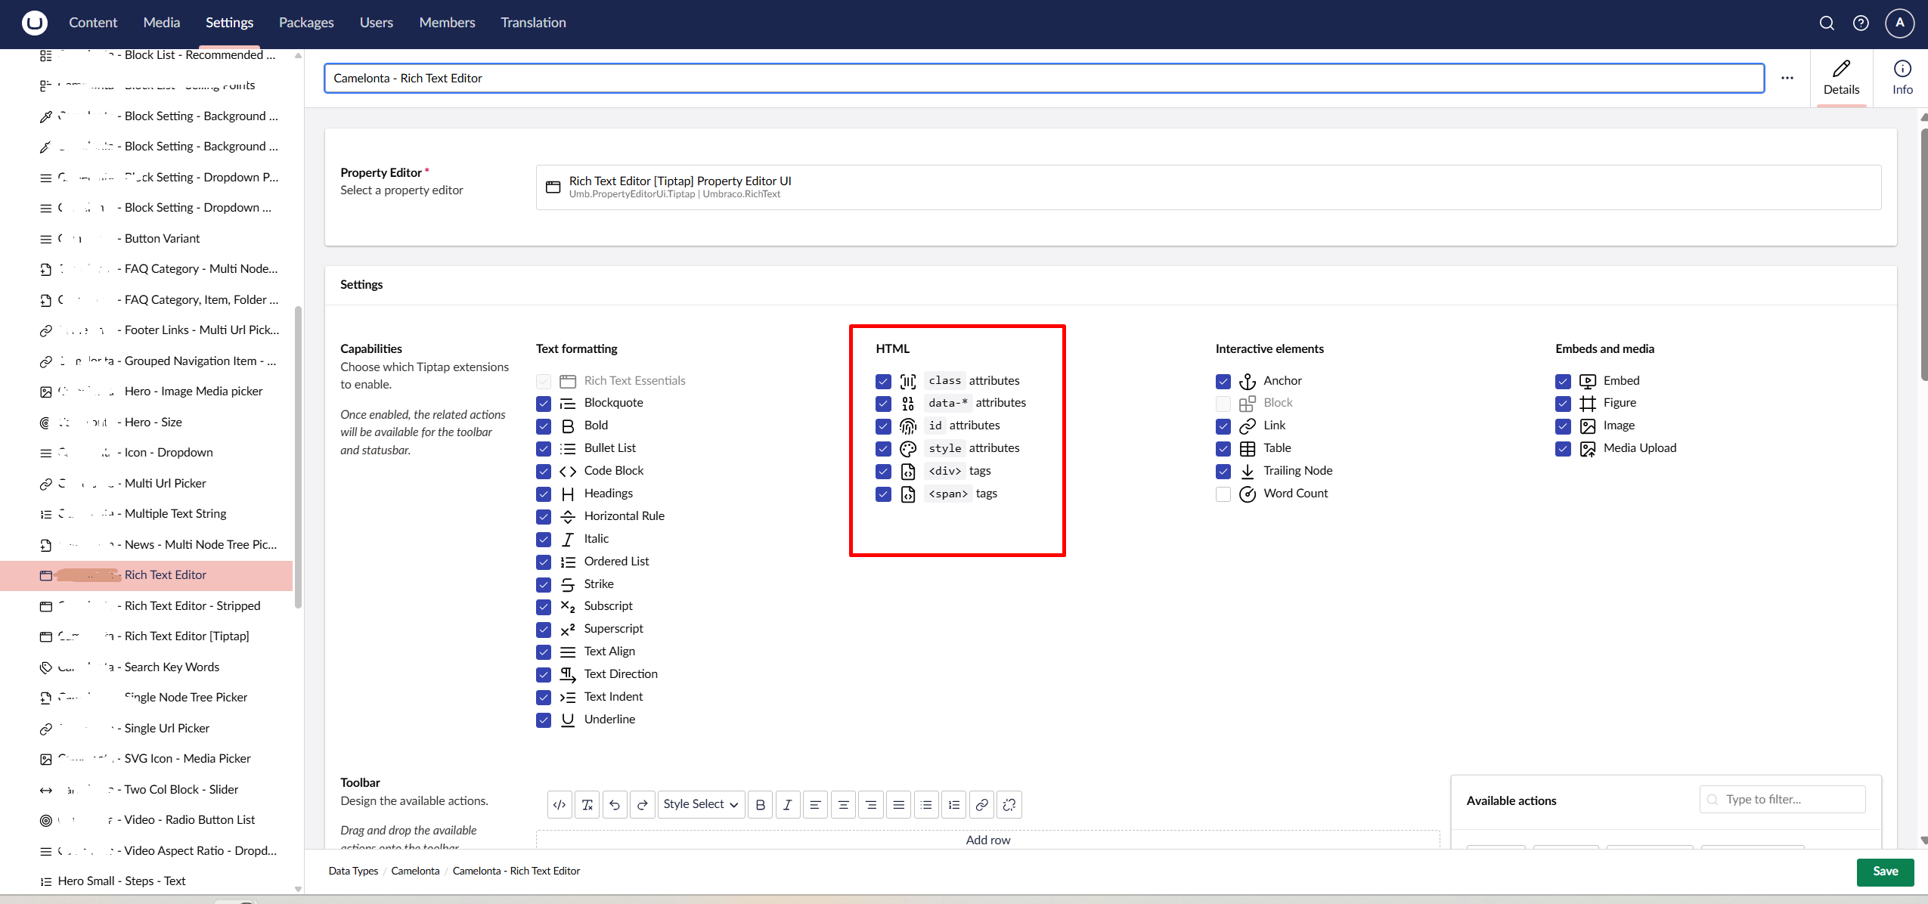Disable the Media Upload checkbox

point(1563,449)
